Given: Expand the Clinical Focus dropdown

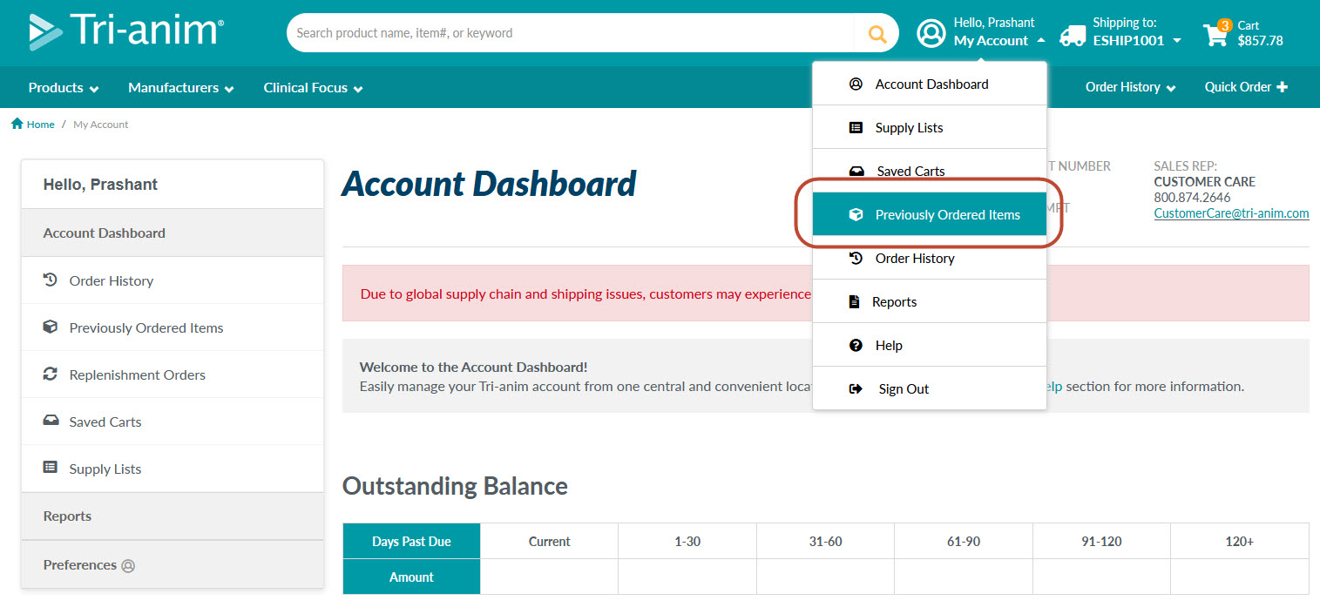Looking at the screenshot, I should (x=314, y=88).
